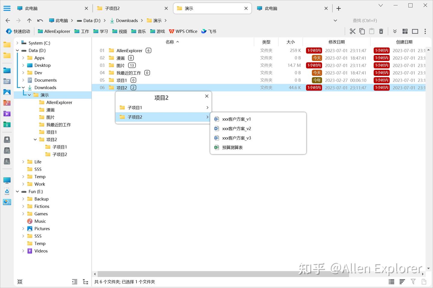Open the grid layout view icon
Viewport: 433px width, 288px height.
pos(405,31)
